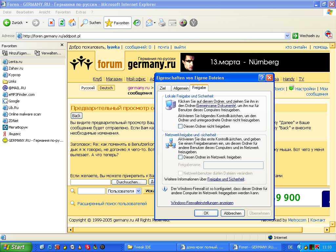This screenshot has width=336, height=252.
Task: Click Verwalten in Favoriten panel
Action: pyautogui.click(x=48, y=53)
